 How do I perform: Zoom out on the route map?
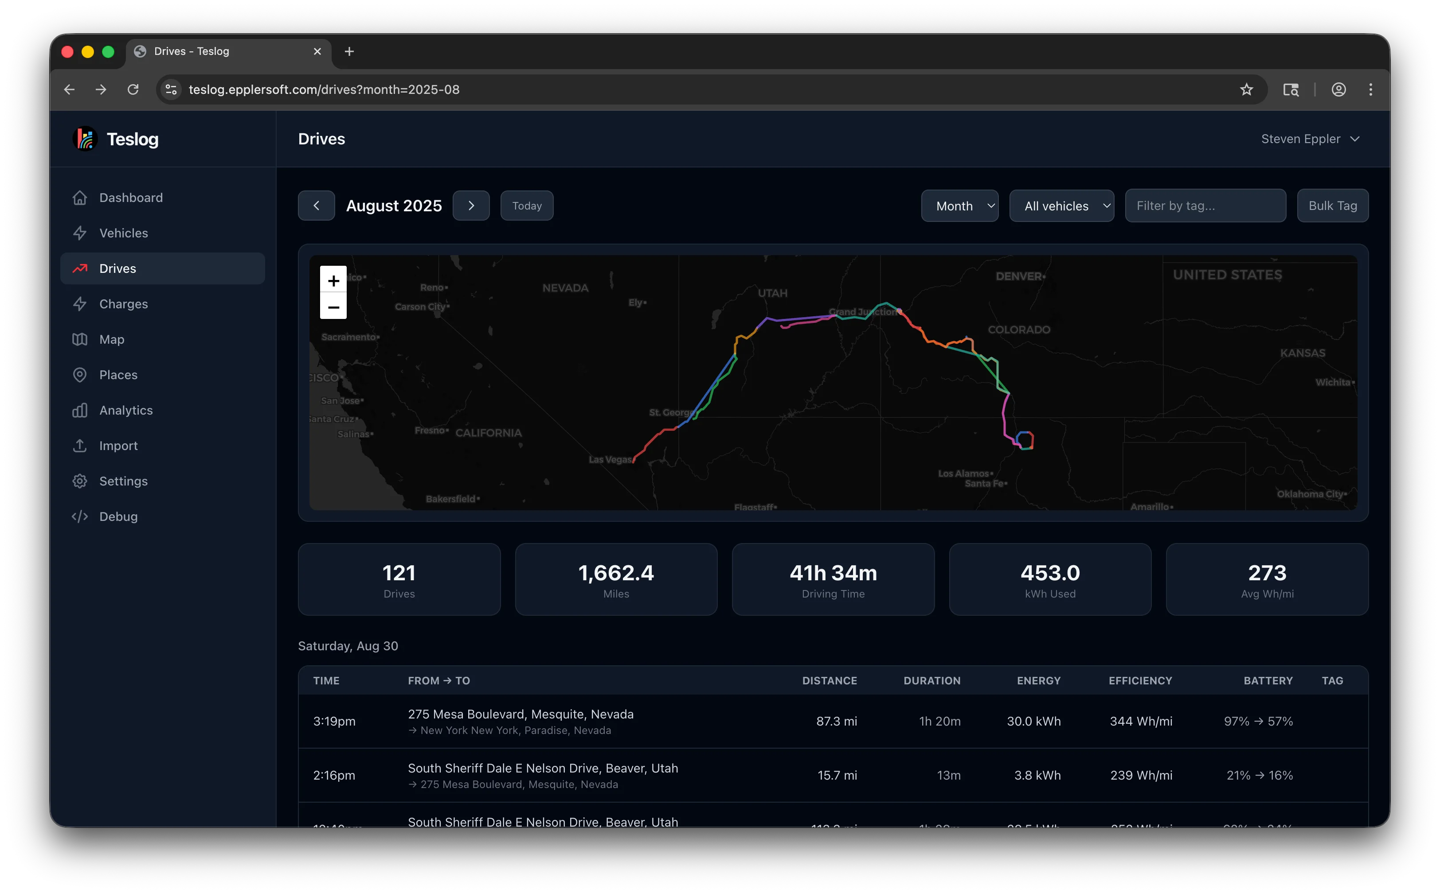pyautogui.click(x=333, y=308)
